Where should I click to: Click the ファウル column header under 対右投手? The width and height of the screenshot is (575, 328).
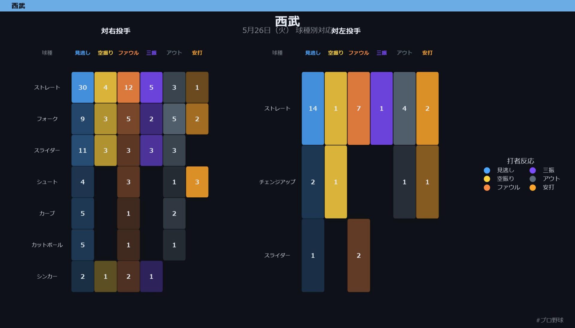pyautogui.click(x=128, y=53)
